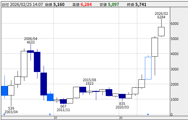Click the 2026/02 6284 peak annotation

coord(161,15)
